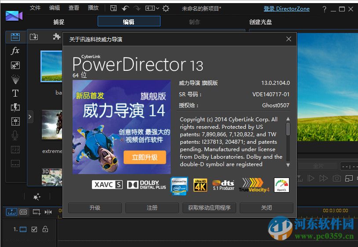Image resolution: width=358 pixels, height=247 pixels.
Task: Switch to the 制作 tab
Action: coord(194,22)
